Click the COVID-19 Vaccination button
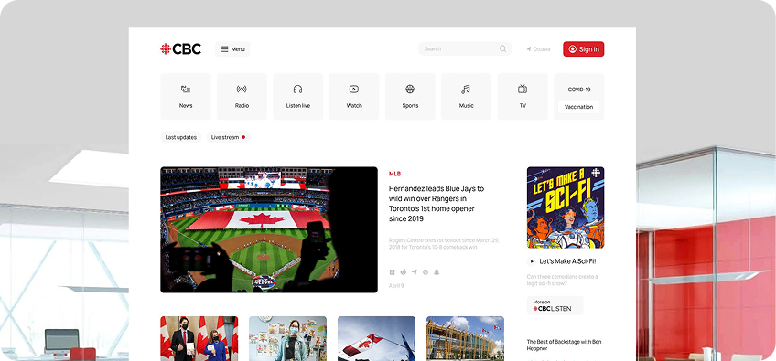Screen dimensions: 776x361 coord(578,107)
